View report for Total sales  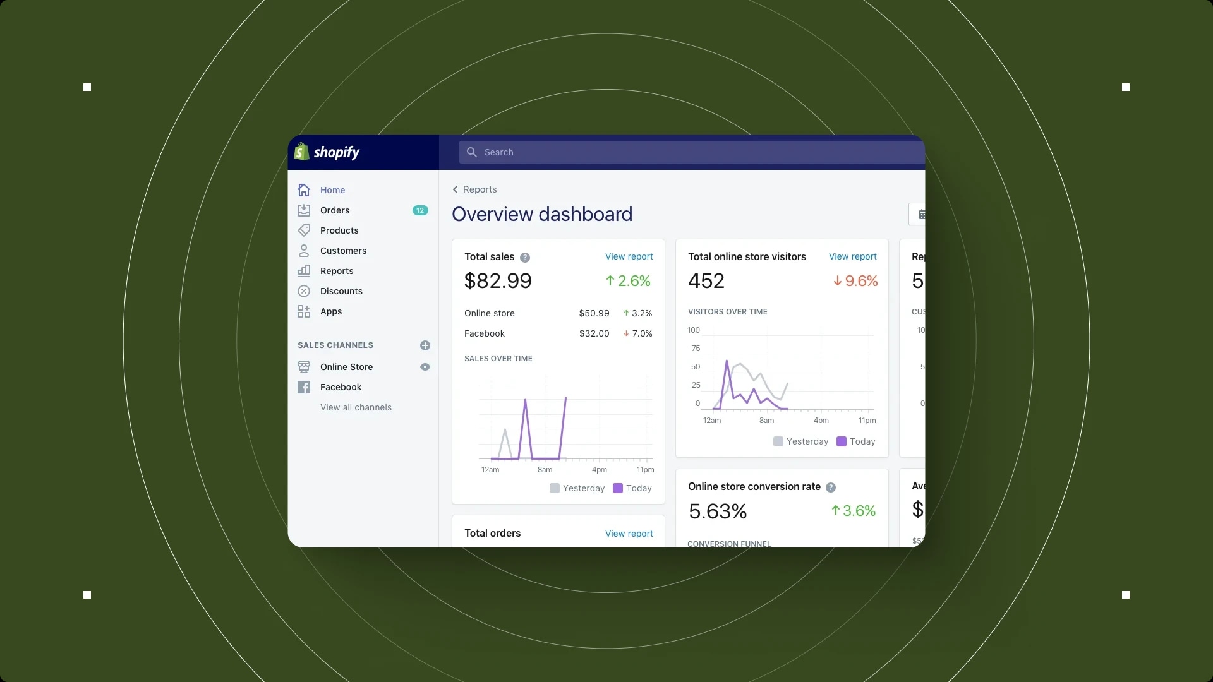coord(629,256)
